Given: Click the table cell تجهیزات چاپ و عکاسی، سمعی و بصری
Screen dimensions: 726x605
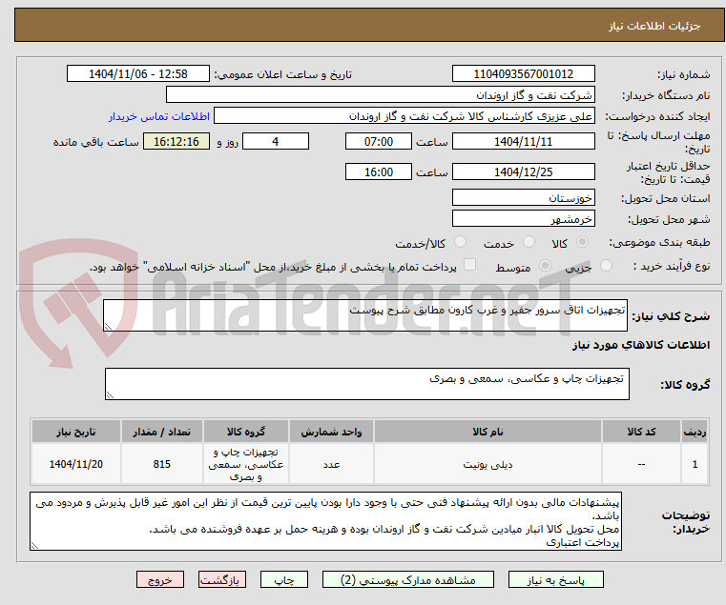Looking at the screenshot, I should point(246,464).
